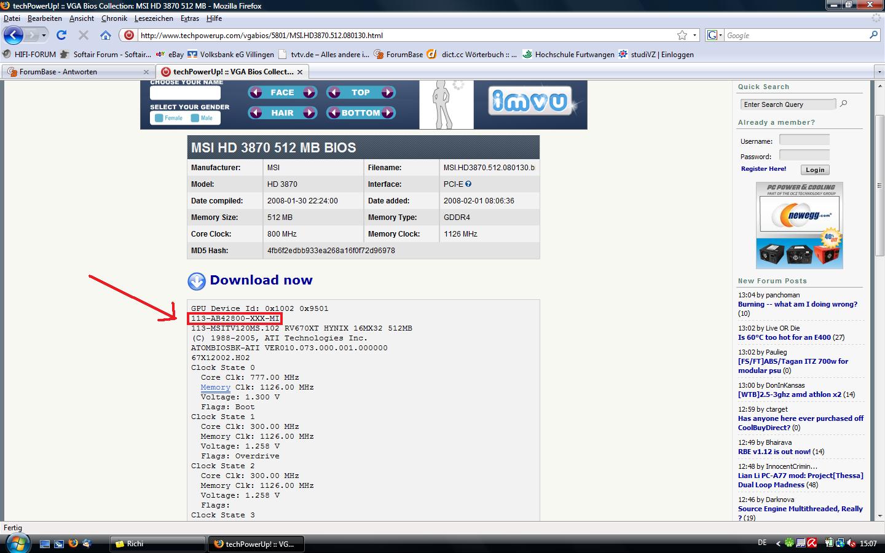Open the eBay bookmark
This screenshot has height=553, width=885.
[x=170, y=54]
